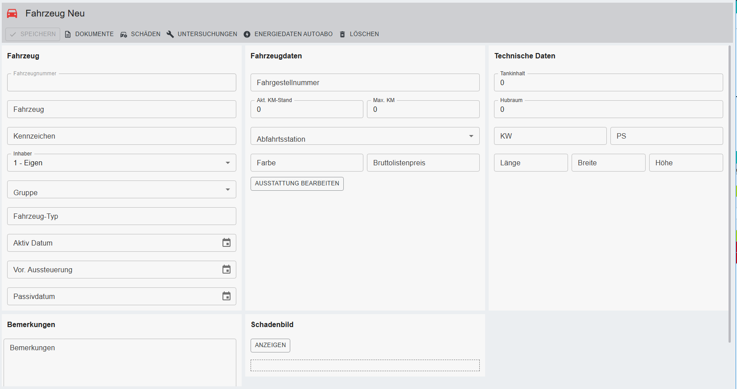Expand the Abfahrtsstation dropdown
The width and height of the screenshot is (737, 389).
(x=471, y=136)
